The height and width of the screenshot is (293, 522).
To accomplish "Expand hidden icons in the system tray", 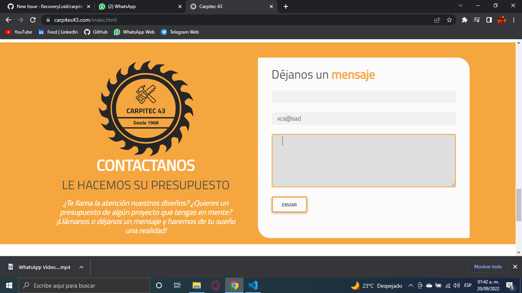I will point(410,285).
